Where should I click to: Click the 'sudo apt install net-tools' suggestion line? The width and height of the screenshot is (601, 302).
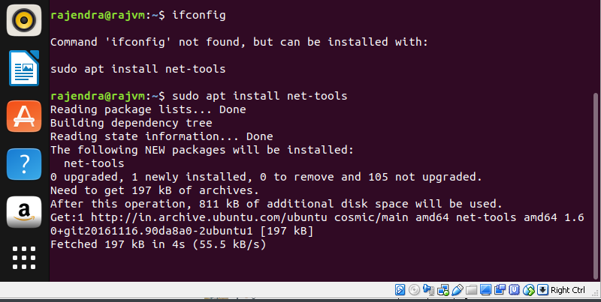(x=137, y=69)
